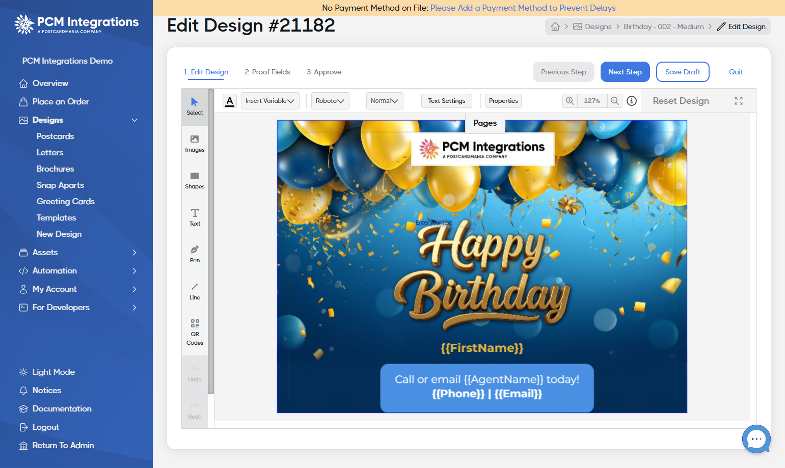This screenshot has height=468, width=785.
Task: Select the {{Phone}} | {{Email}} text line
Action: [487, 394]
